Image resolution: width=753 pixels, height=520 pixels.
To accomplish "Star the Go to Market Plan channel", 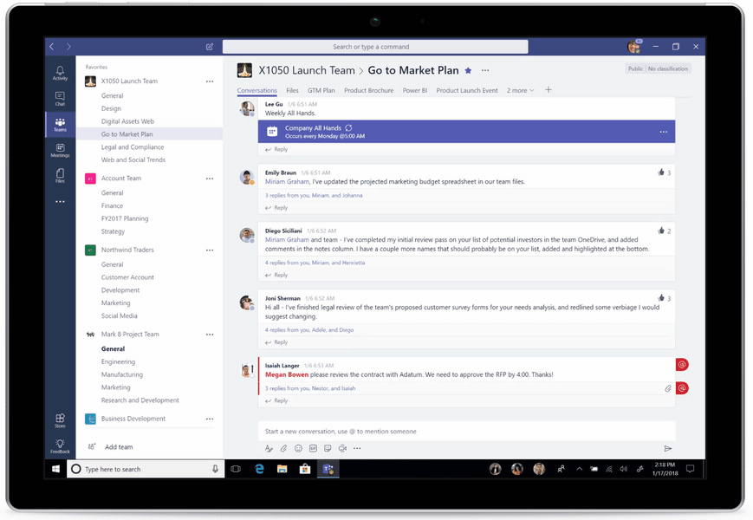I will pos(468,69).
